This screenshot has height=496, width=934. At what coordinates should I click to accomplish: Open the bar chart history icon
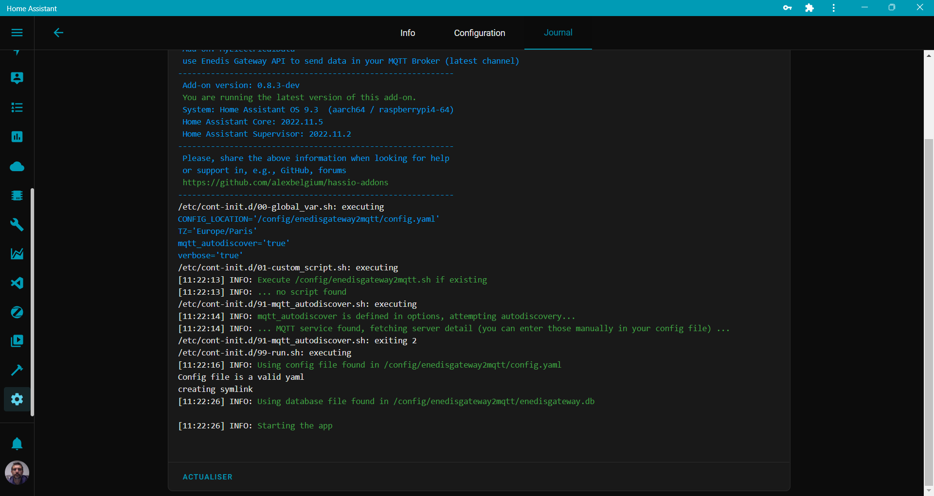coord(17,137)
